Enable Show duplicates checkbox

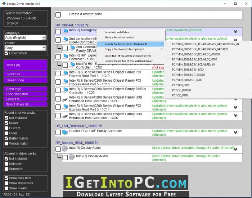click(x=6, y=183)
